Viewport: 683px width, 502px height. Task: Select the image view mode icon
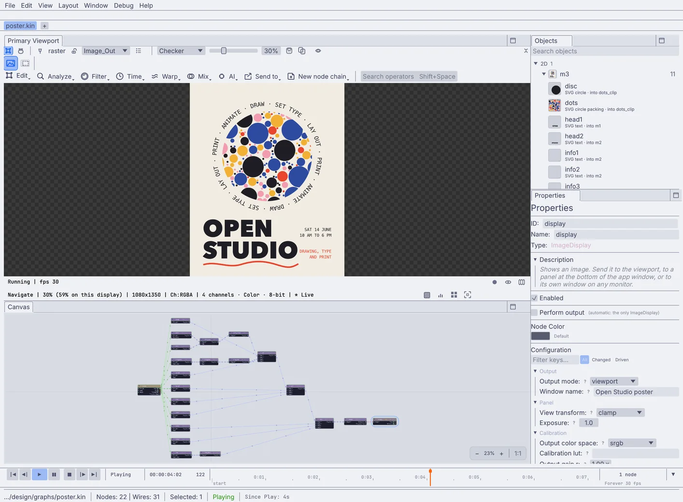coord(11,63)
